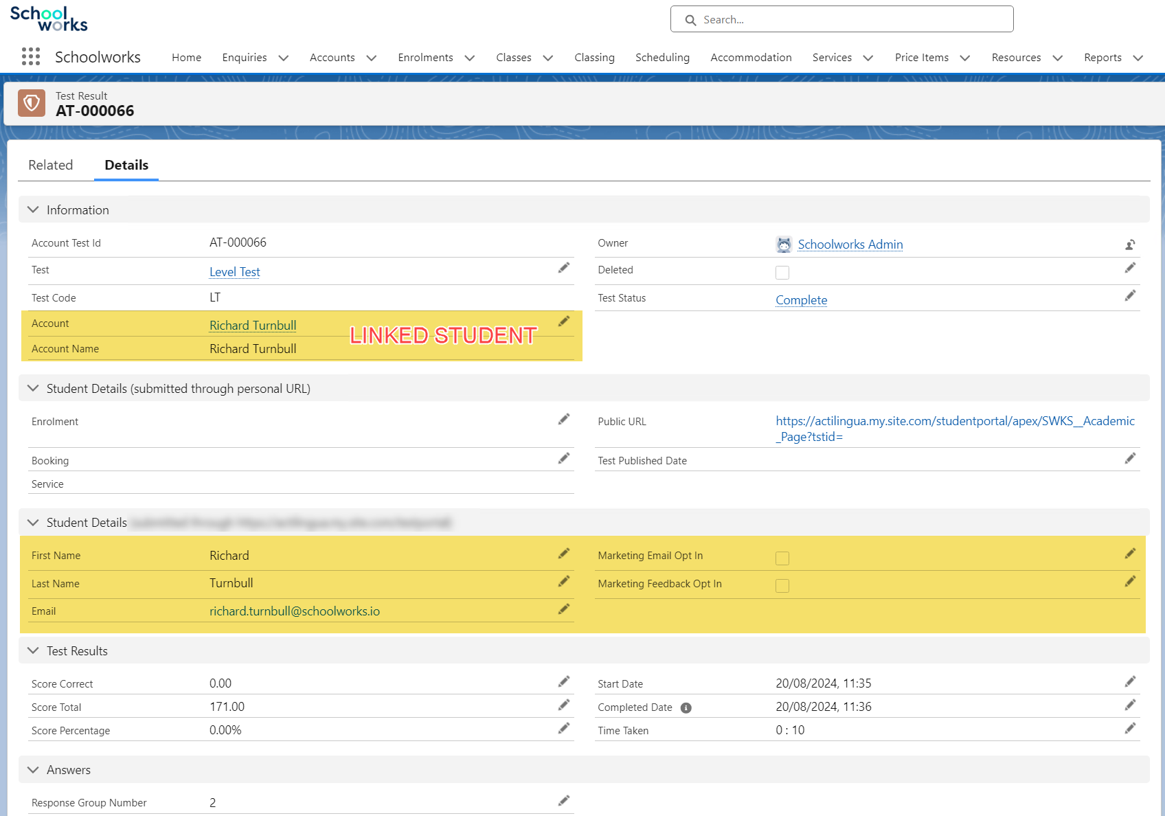Open the Enquiries dropdown arrow
1165x816 pixels.
pos(284,58)
